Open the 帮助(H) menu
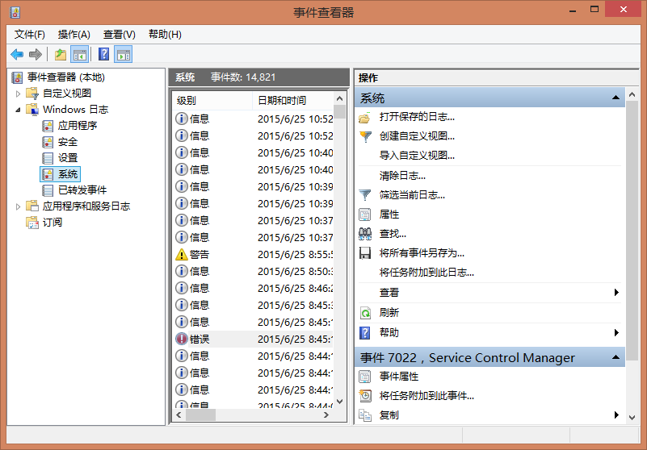 coord(165,35)
